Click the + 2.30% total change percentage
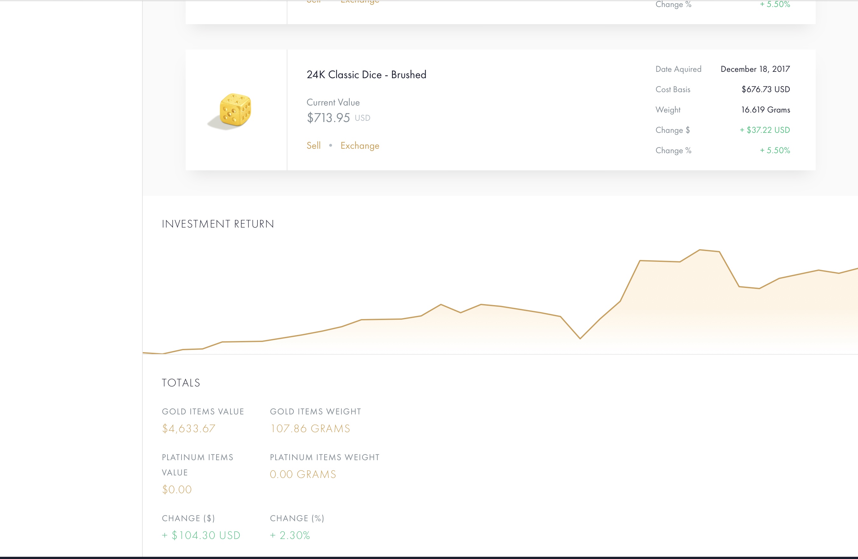The width and height of the screenshot is (858, 559). point(290,535)
